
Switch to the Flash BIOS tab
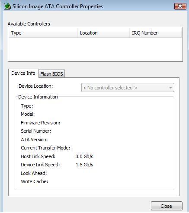click(x=51, y=74)
